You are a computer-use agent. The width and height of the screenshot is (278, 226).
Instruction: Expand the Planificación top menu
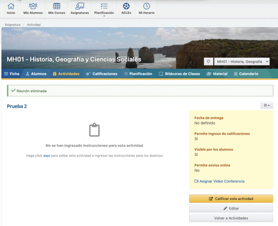tap(104, 9)
